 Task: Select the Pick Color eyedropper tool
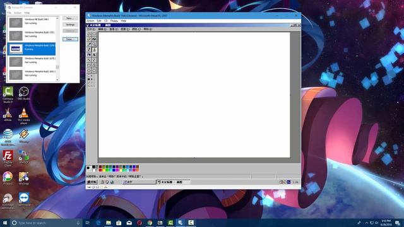(x=89, y=44)
